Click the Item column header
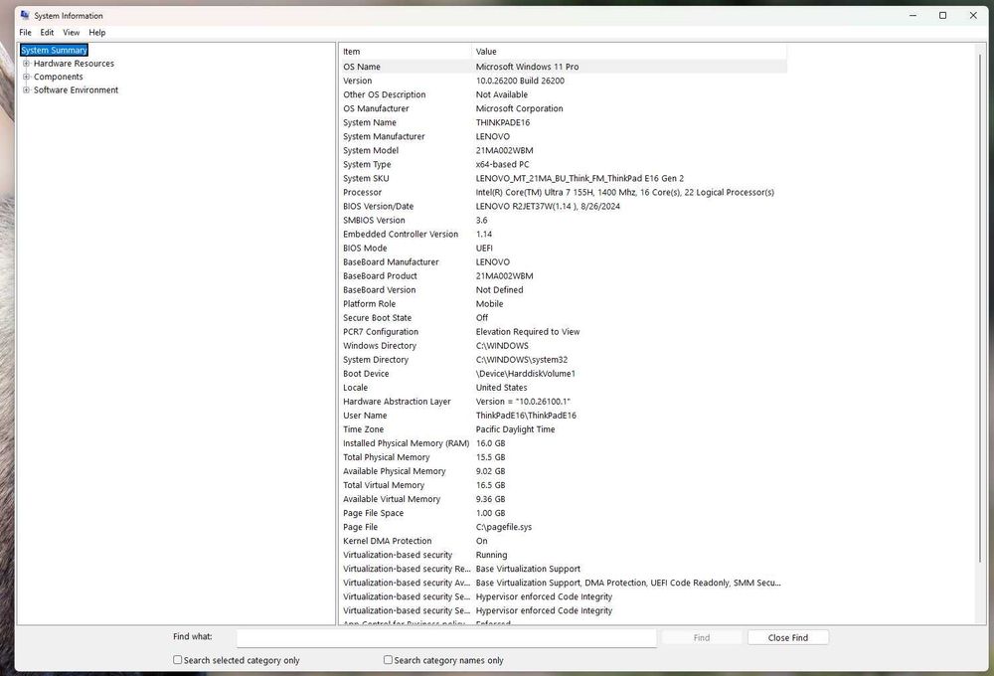 [406, 52]
